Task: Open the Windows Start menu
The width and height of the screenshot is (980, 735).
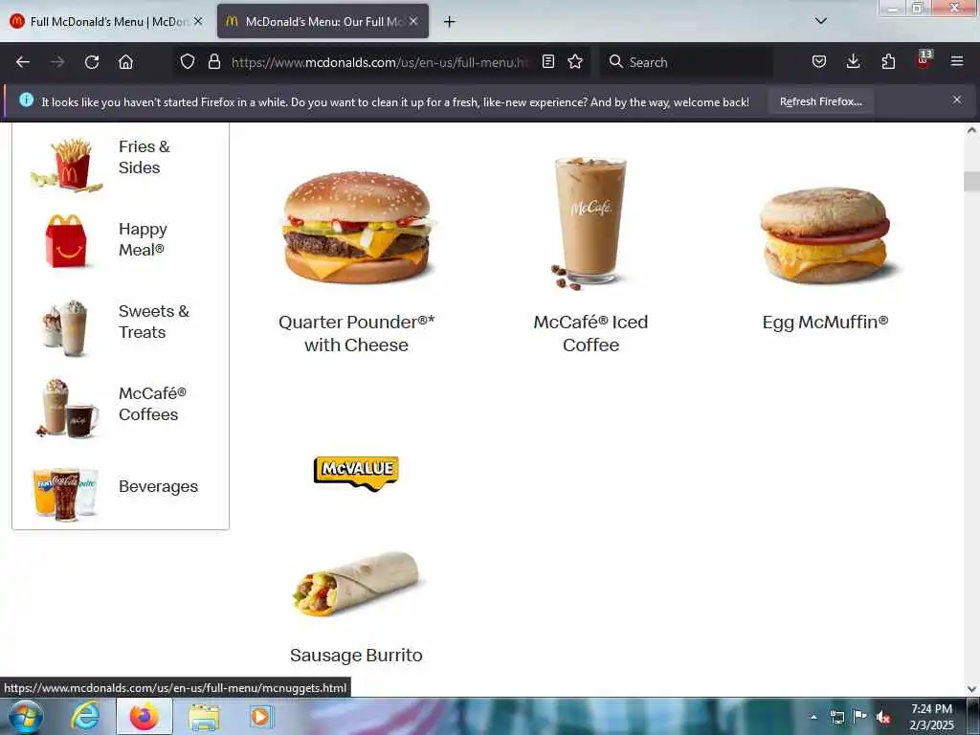Action: [x=26, y=717]
